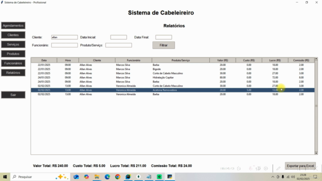Click the microphone tray icon
This screenshot has width=322, height=181.
coord(283,177)
